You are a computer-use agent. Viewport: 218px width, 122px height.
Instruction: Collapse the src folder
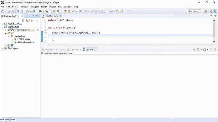coord(5,33)
